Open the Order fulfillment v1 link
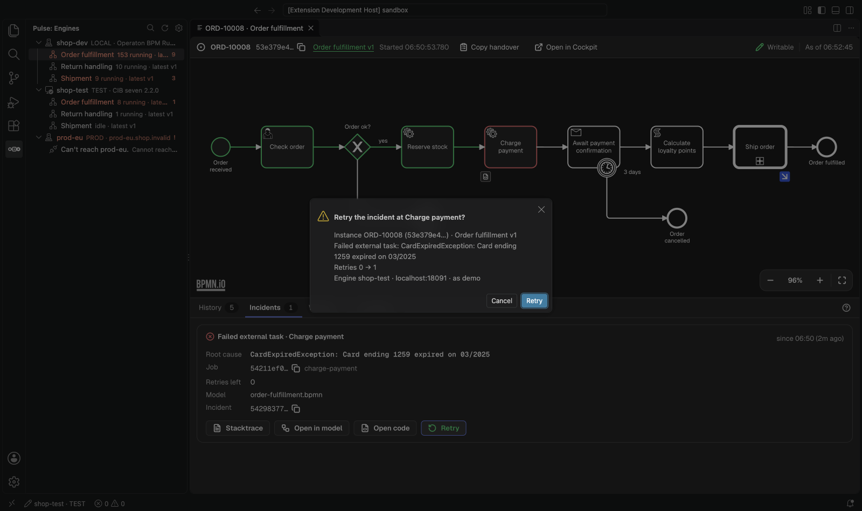862x511 pixels. click(343, 47)
